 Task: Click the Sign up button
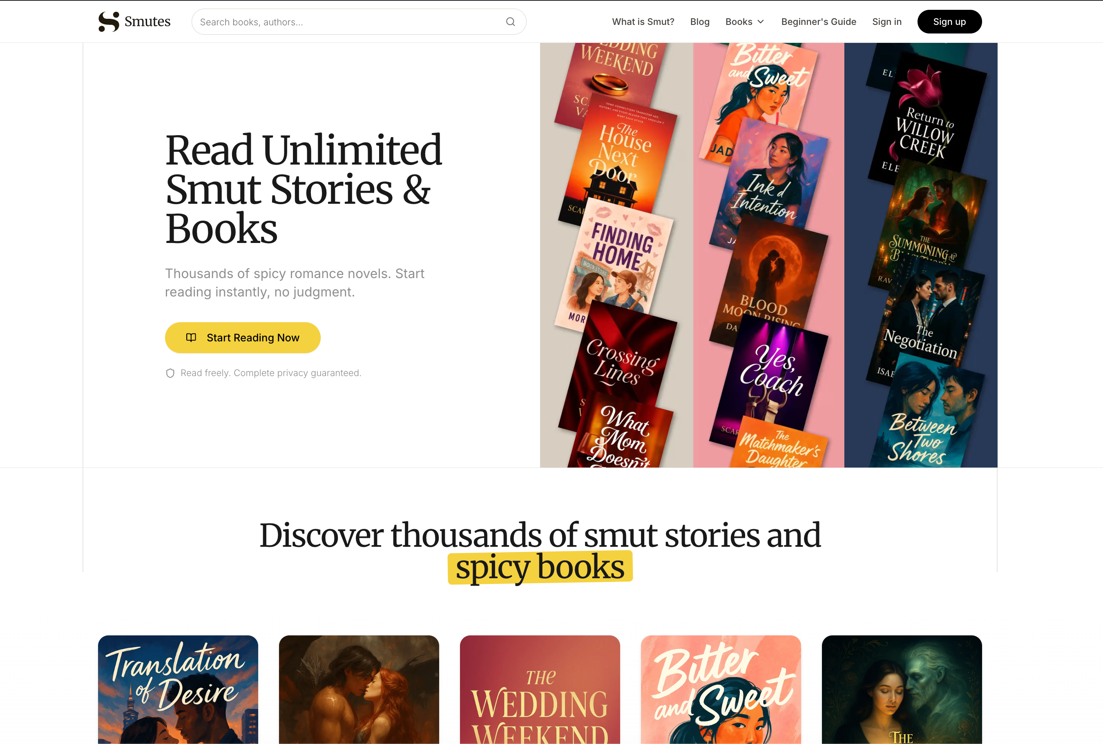click(949, 22)
